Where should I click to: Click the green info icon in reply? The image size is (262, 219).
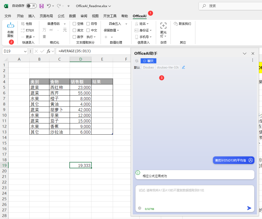click(138, 173)
